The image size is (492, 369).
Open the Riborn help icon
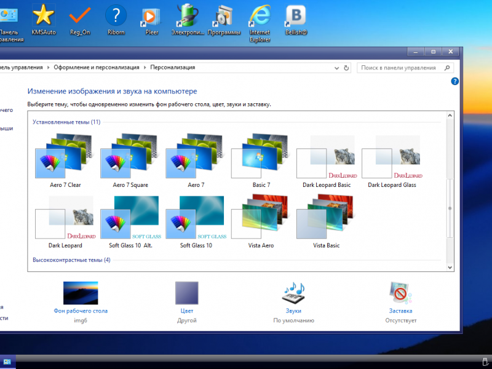click(x=116, y=17)
